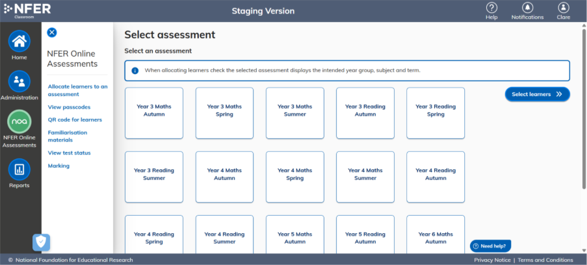The image size is (587, 265).
Task: Click the scrollbar up arrow
Action: click(x=584, y=25)
